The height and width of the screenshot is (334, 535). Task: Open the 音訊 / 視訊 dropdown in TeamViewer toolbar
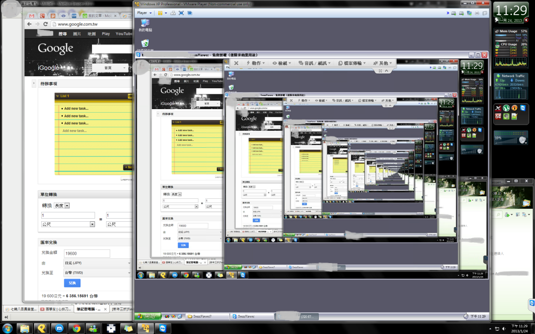pyautogui.click(x=315, y=63)
